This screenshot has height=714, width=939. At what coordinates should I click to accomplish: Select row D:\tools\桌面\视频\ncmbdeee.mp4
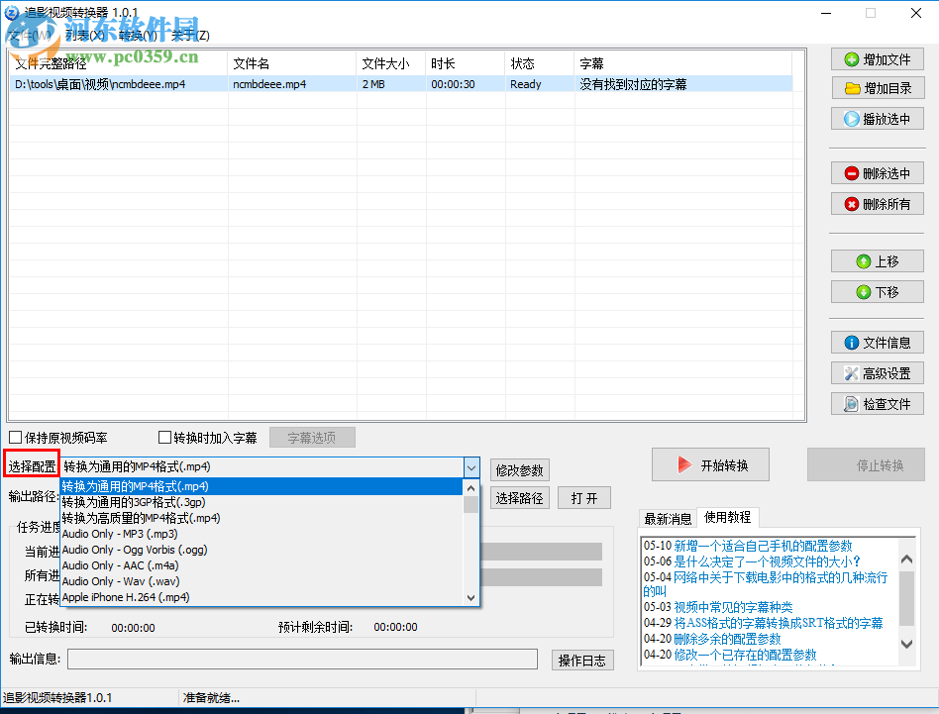coord(400,84)
